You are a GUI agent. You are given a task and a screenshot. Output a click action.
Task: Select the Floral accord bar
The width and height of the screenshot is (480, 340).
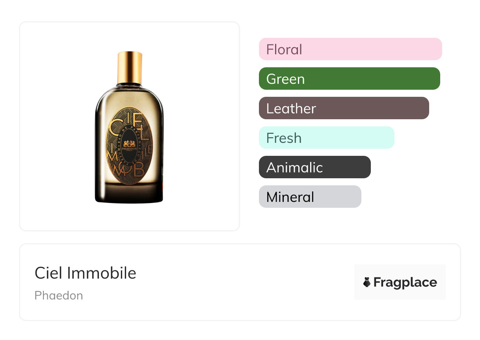pyautogui.click(x=350, y=49)
